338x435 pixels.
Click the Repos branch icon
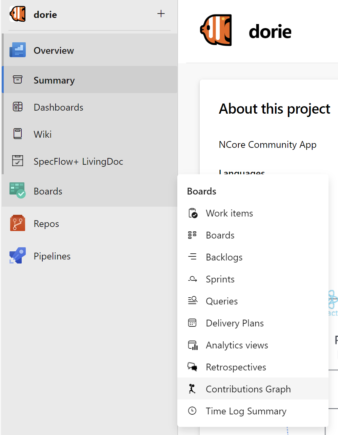[x=18, y=223]
